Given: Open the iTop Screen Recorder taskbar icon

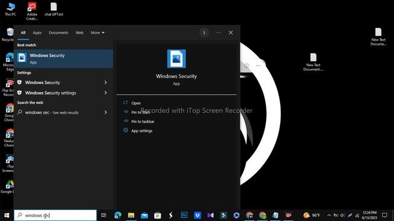Looking at the screenshot, I should coord(288,215).
